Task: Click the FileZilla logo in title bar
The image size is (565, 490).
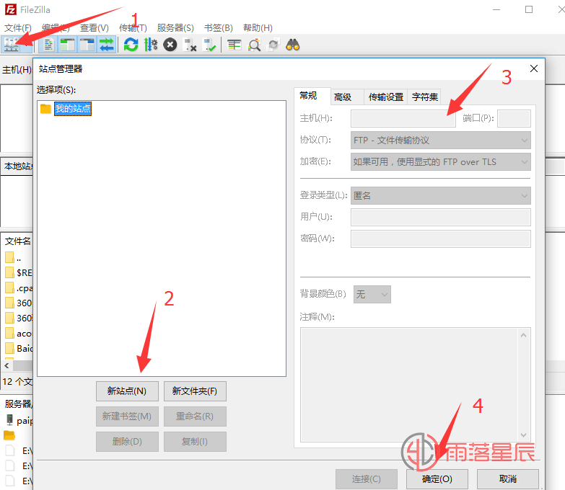Action: [10, 9]
